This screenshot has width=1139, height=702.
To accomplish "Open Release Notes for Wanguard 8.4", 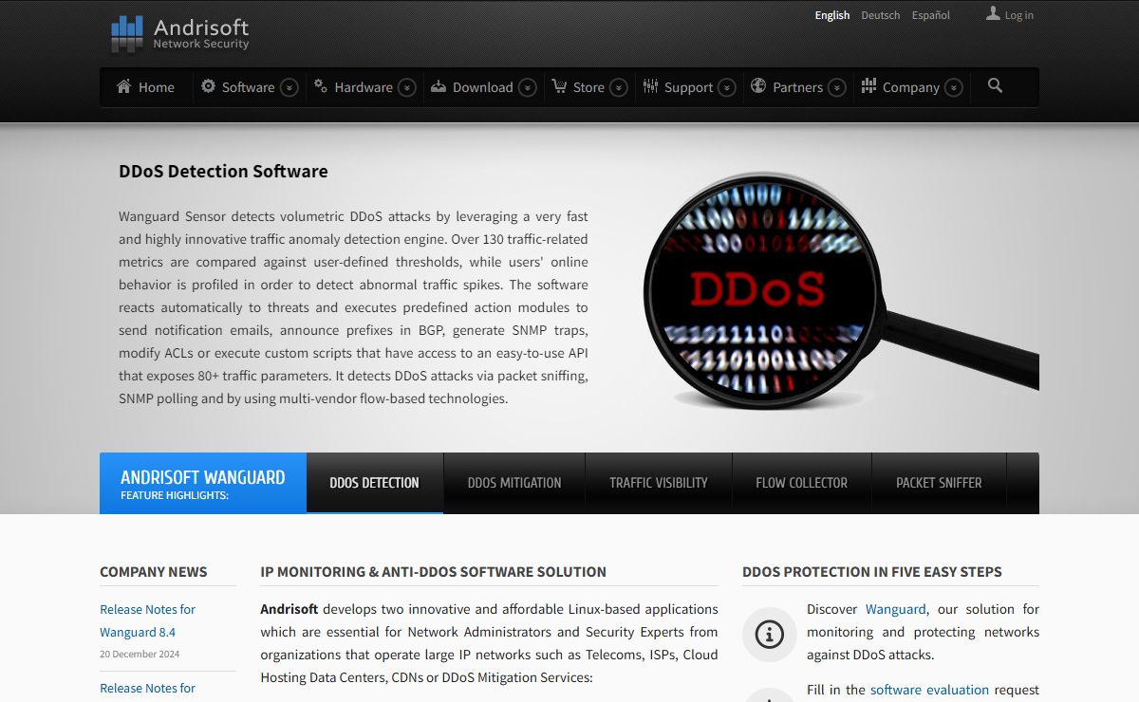I will pos(147,620).
